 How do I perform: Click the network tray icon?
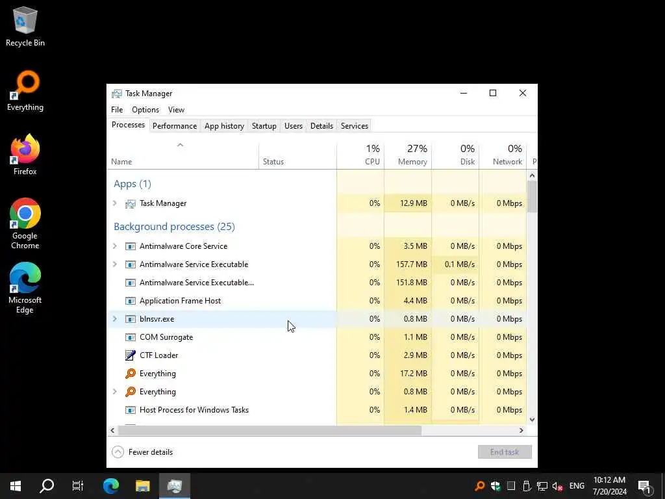(542, 486)
